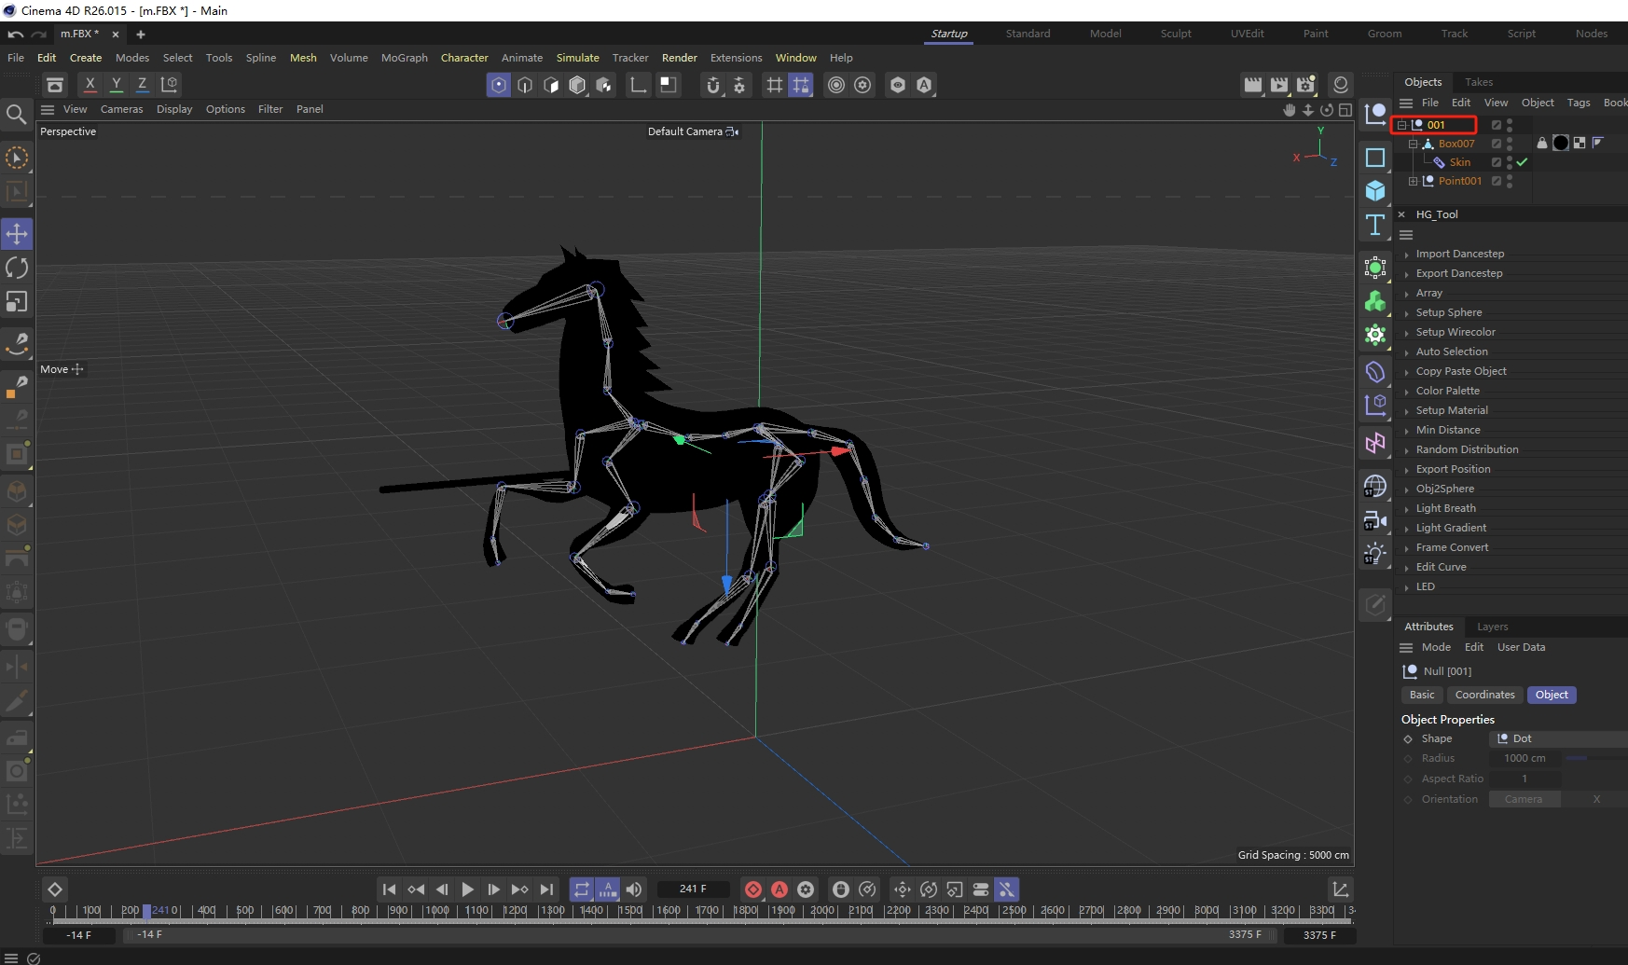Expand the Color Palette entry

click(x=1406, y=392)
